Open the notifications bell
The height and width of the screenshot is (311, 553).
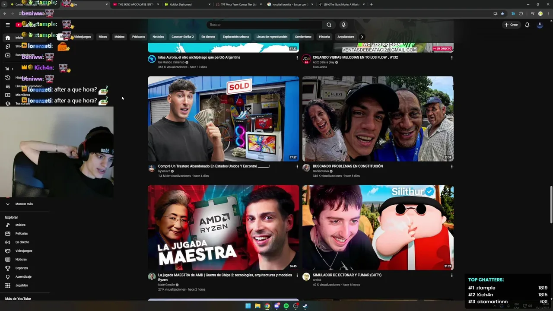pos(527,25)
